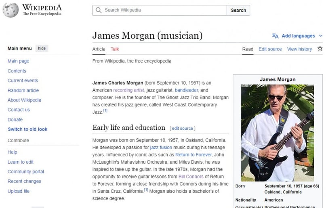This screenshot has height=208, width=326.
Task: Click Upload file link
Action: [x=19, y=191]
